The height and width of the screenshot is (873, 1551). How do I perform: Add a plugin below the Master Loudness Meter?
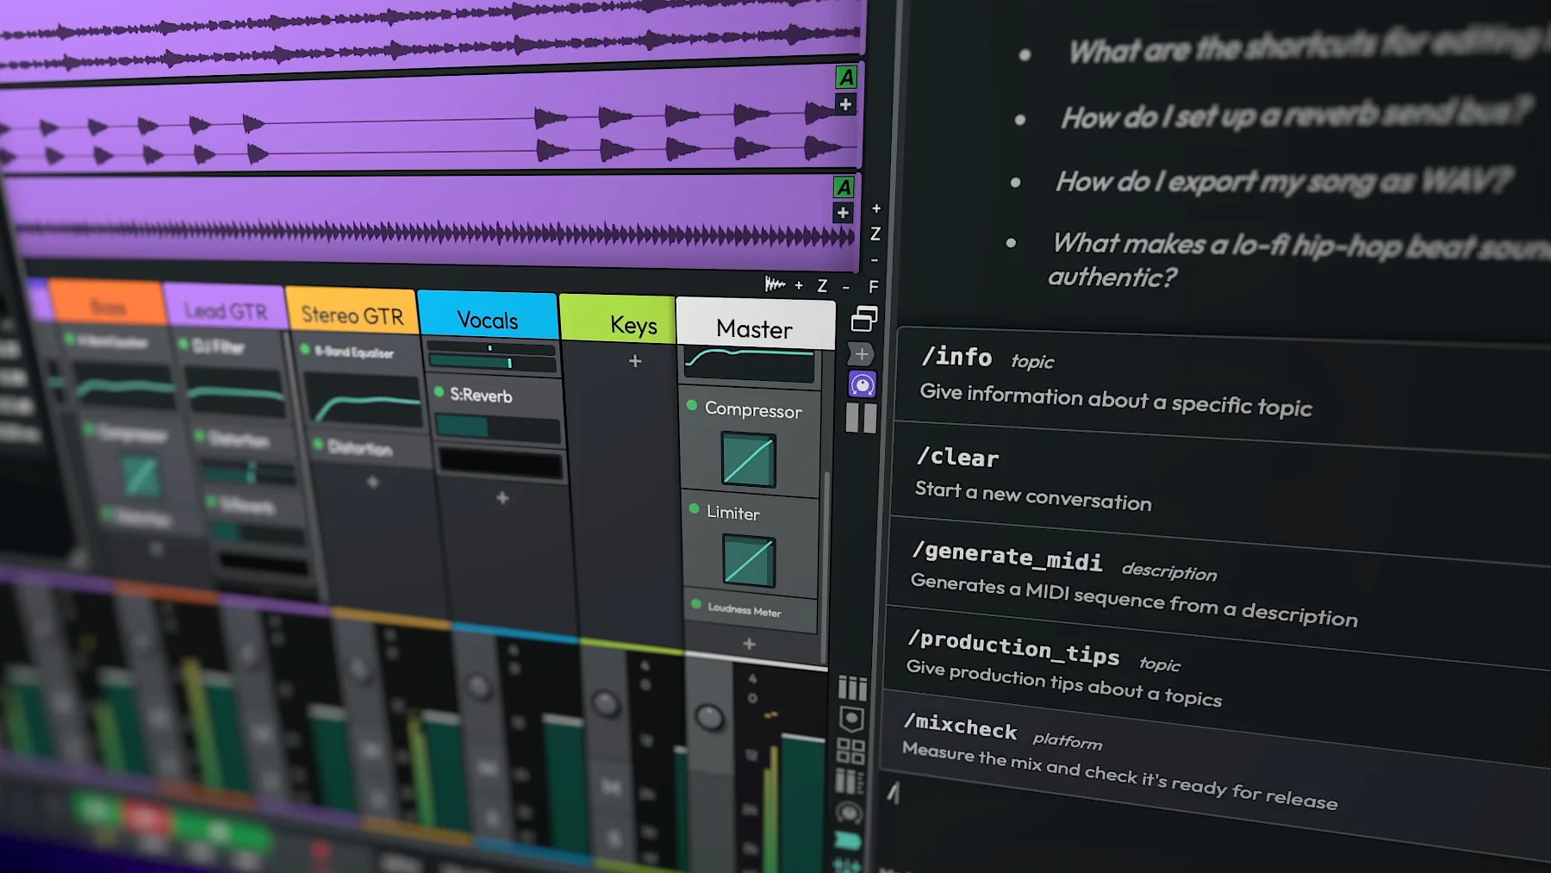pyautogui.click(x=749, y=644)
